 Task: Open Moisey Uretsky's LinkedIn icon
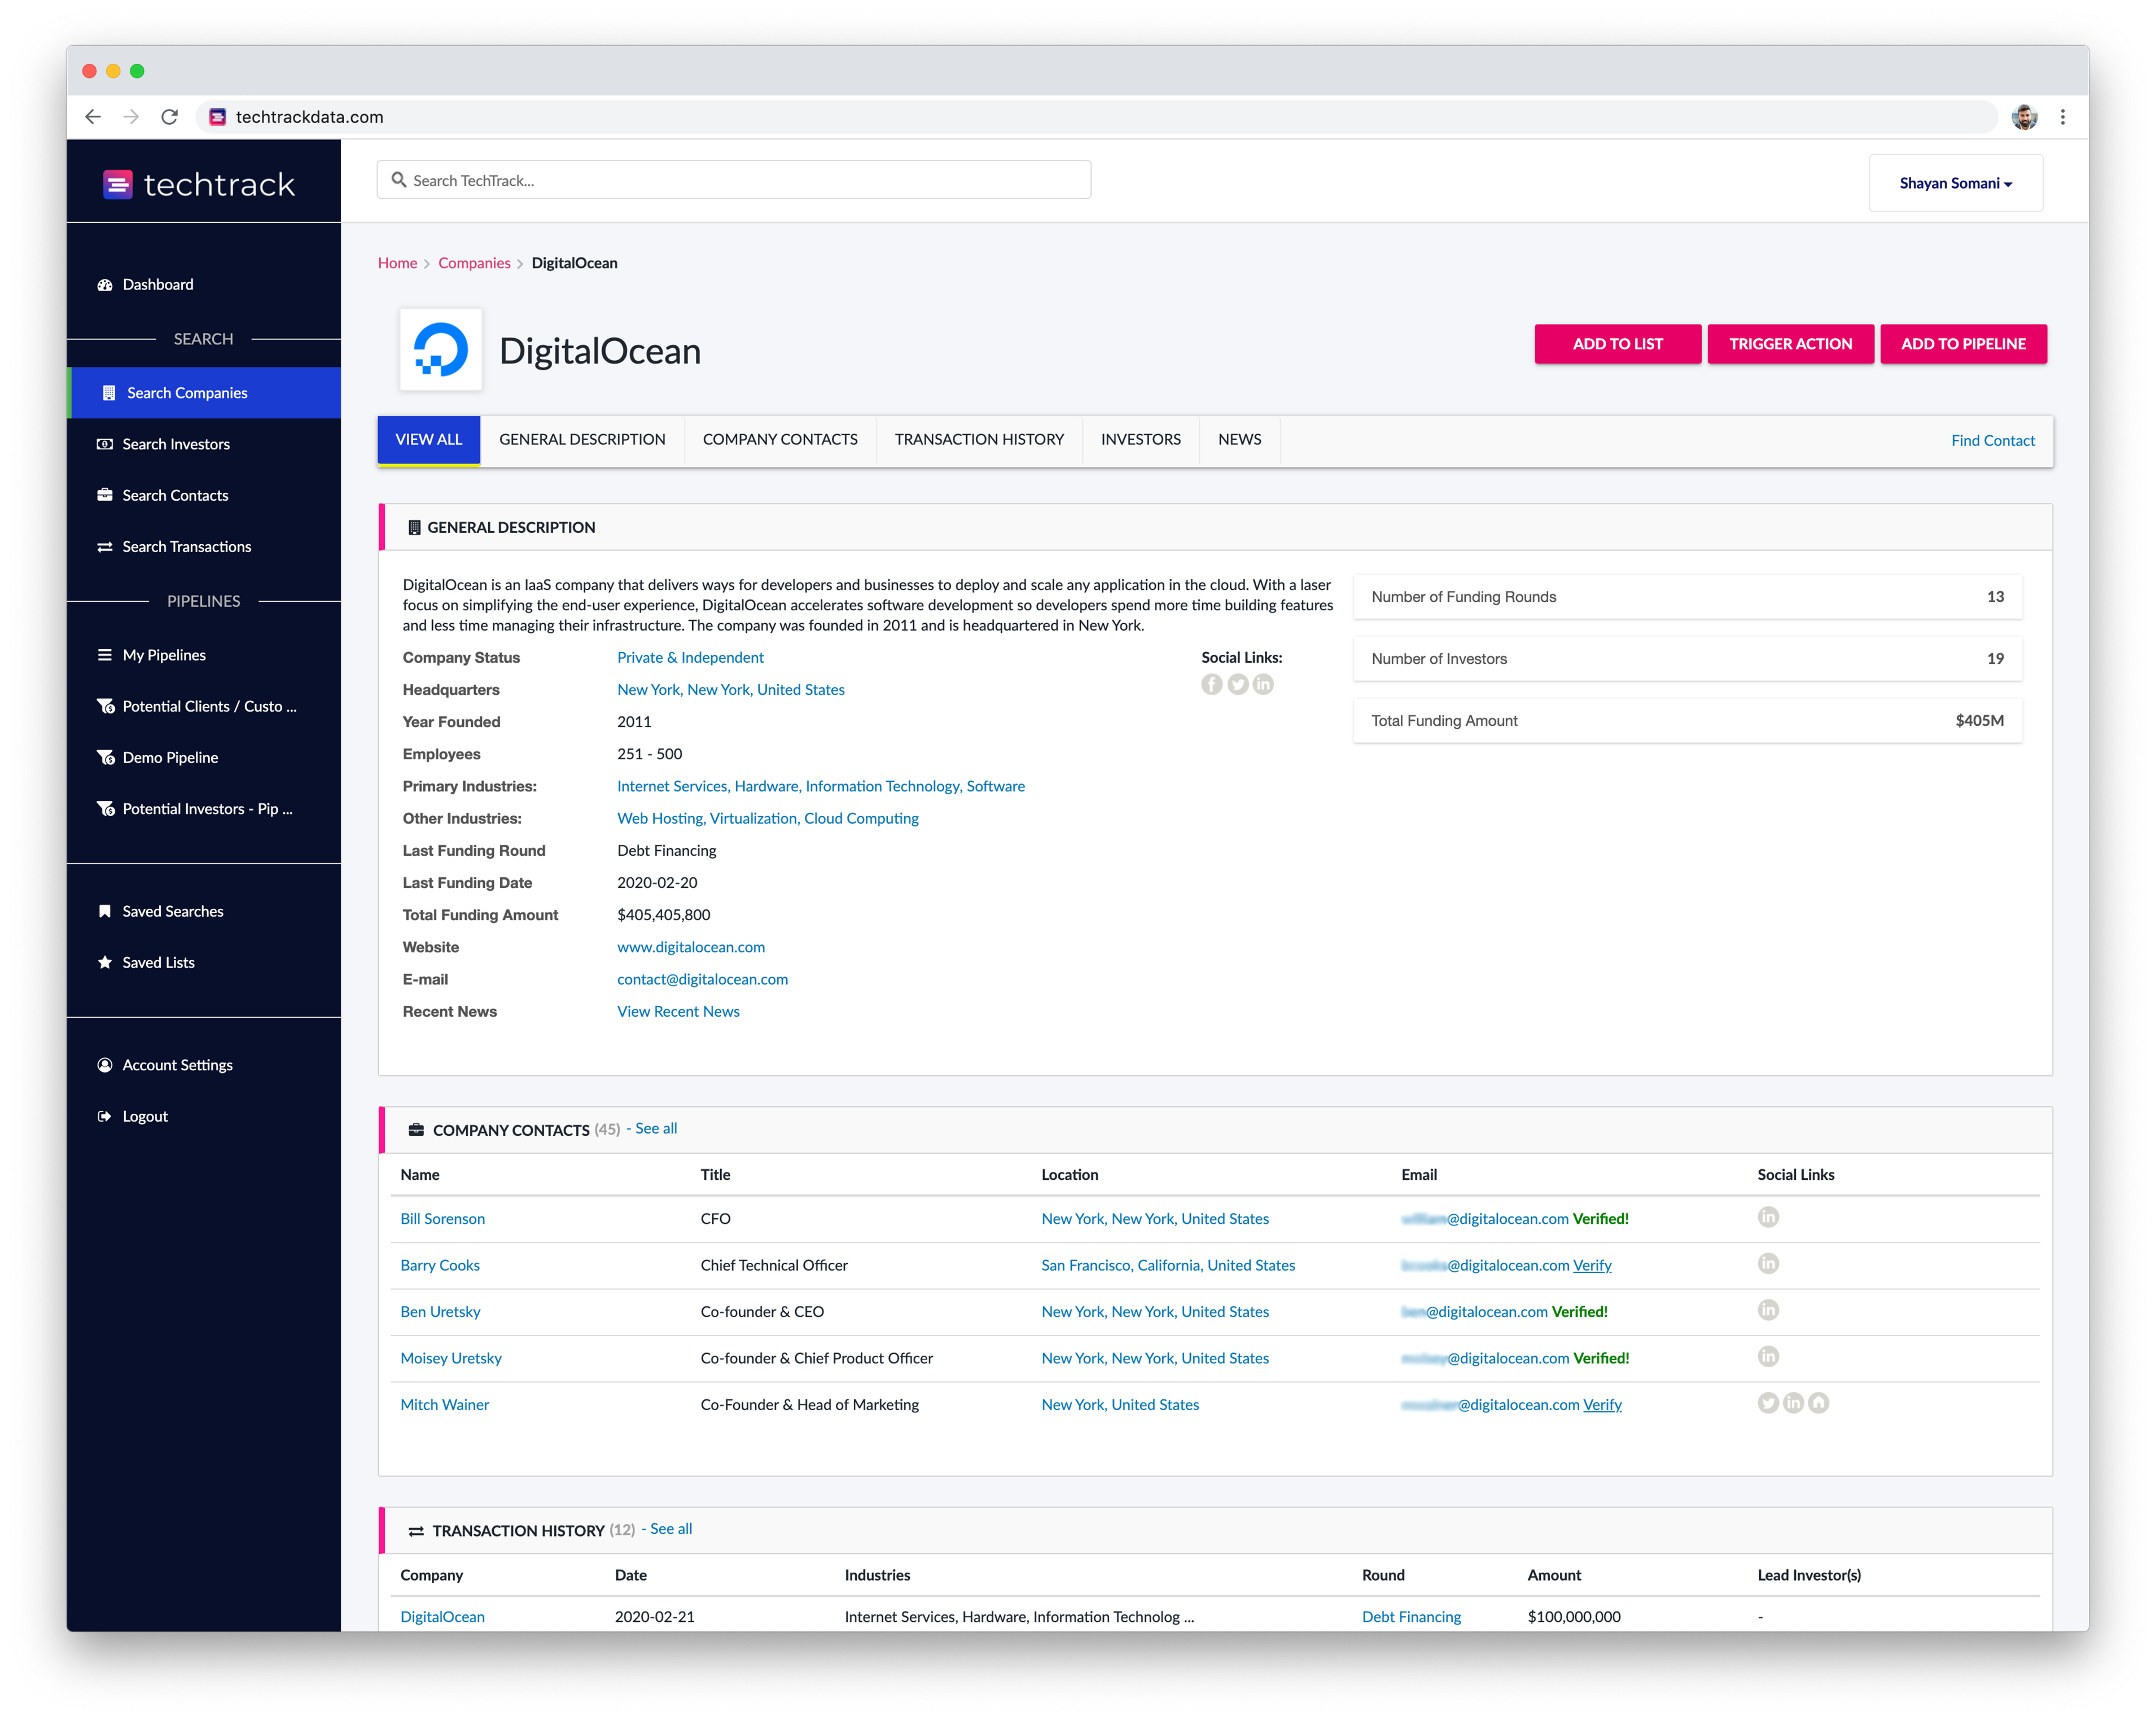pos(1768,1357)
